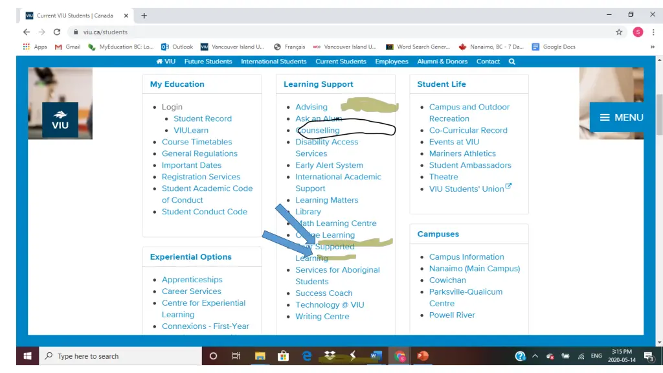Open the Student Record link

(203, 119)
